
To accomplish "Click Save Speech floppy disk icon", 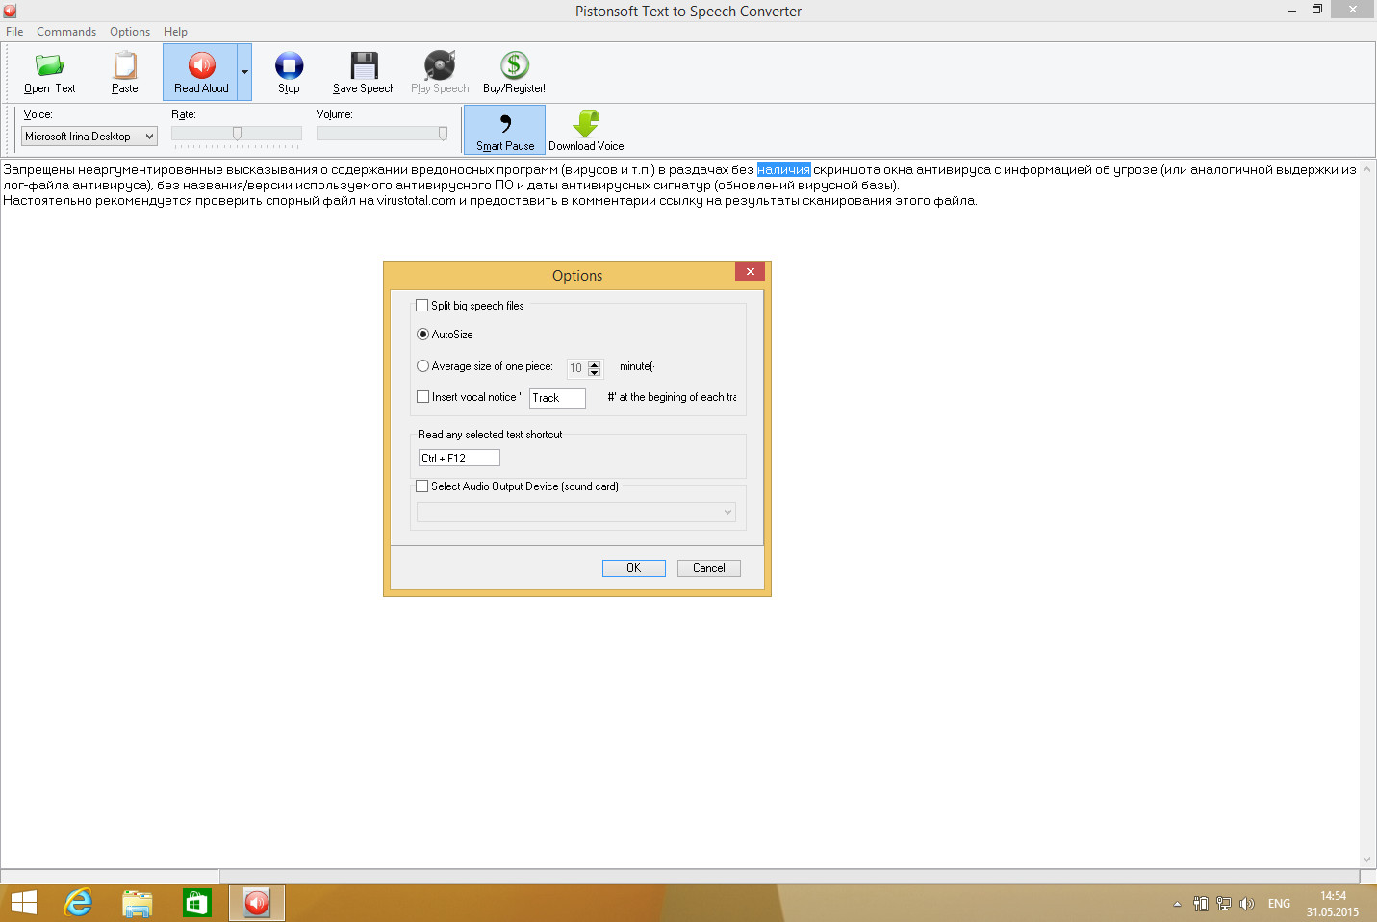I will [365, 65].
